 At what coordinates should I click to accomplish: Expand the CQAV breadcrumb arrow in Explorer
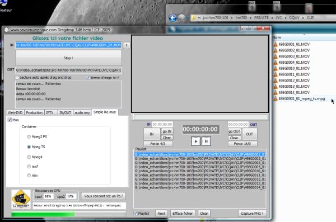coord(303,18)
